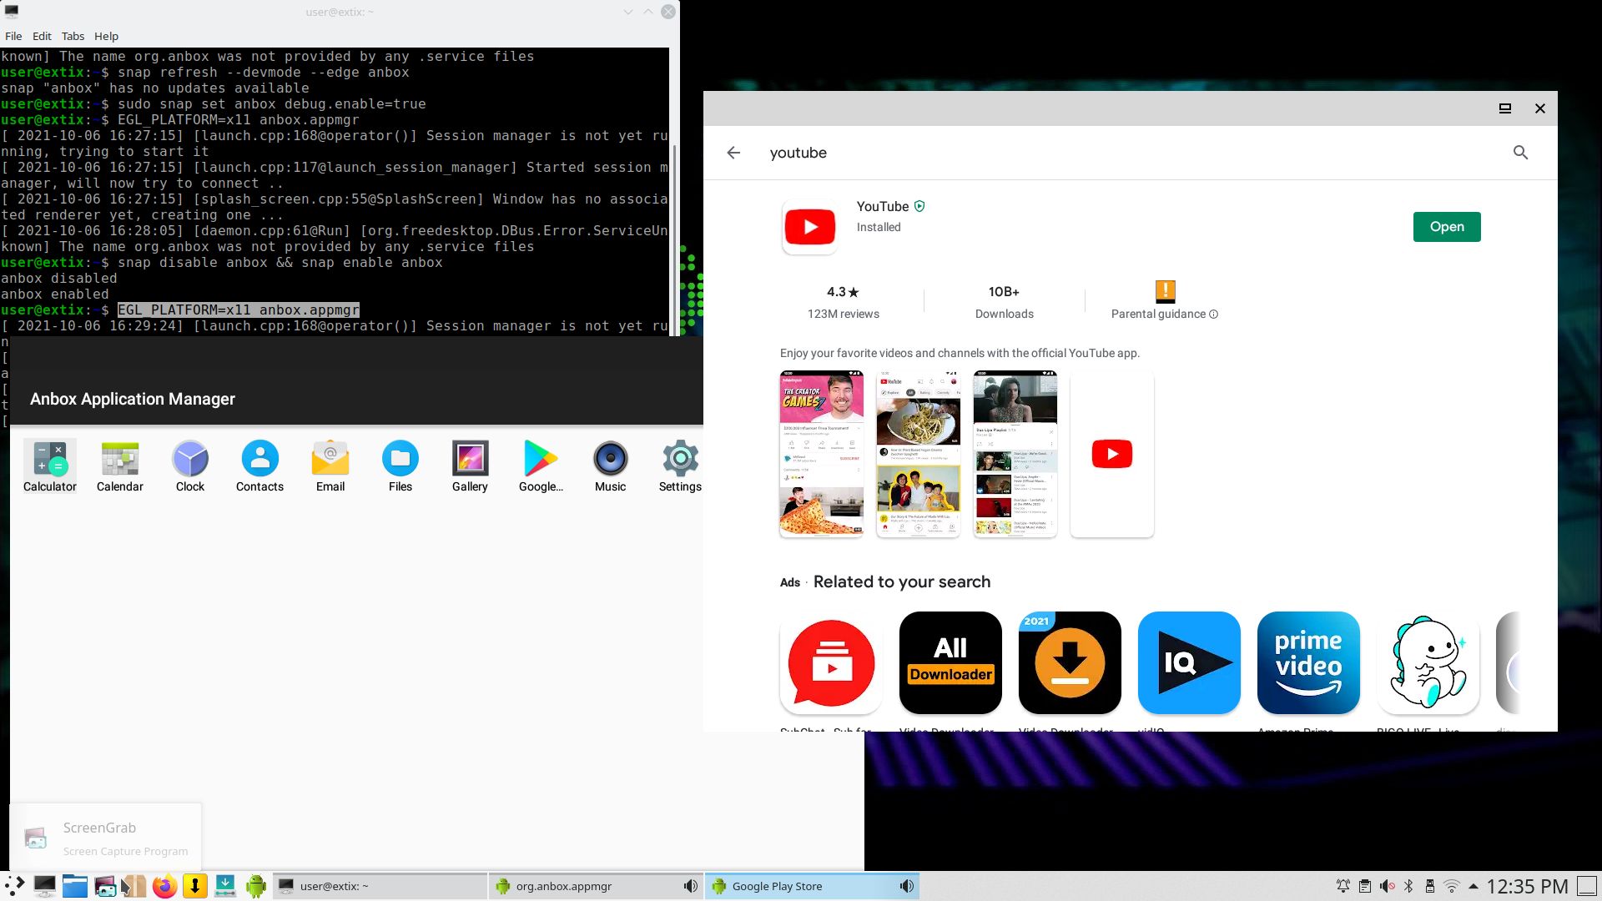This screenshot has height=901, width=1602.
Task: Open the notifications bell tray icon
Action: pos(1343,886)
